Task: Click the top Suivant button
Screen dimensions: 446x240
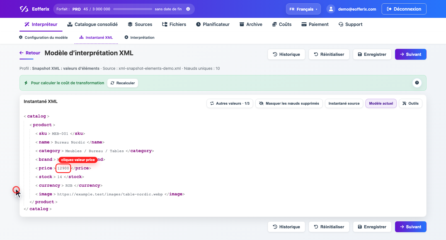Action: click(411, 54)
